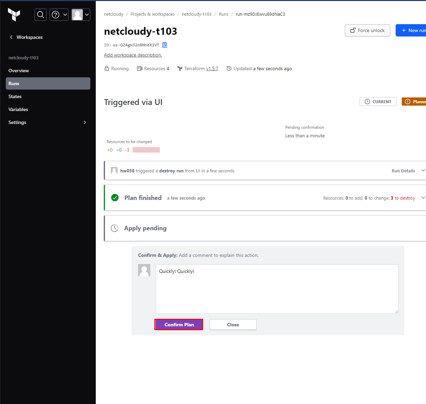Click the netcloudy breadcrumb link
426x404 pixels.
[x=113, y=14]
